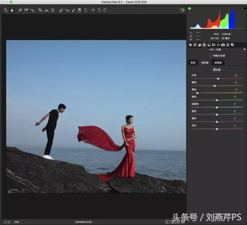
Task: Toggle highlight clipping warning on histogram
Action: 245,8
